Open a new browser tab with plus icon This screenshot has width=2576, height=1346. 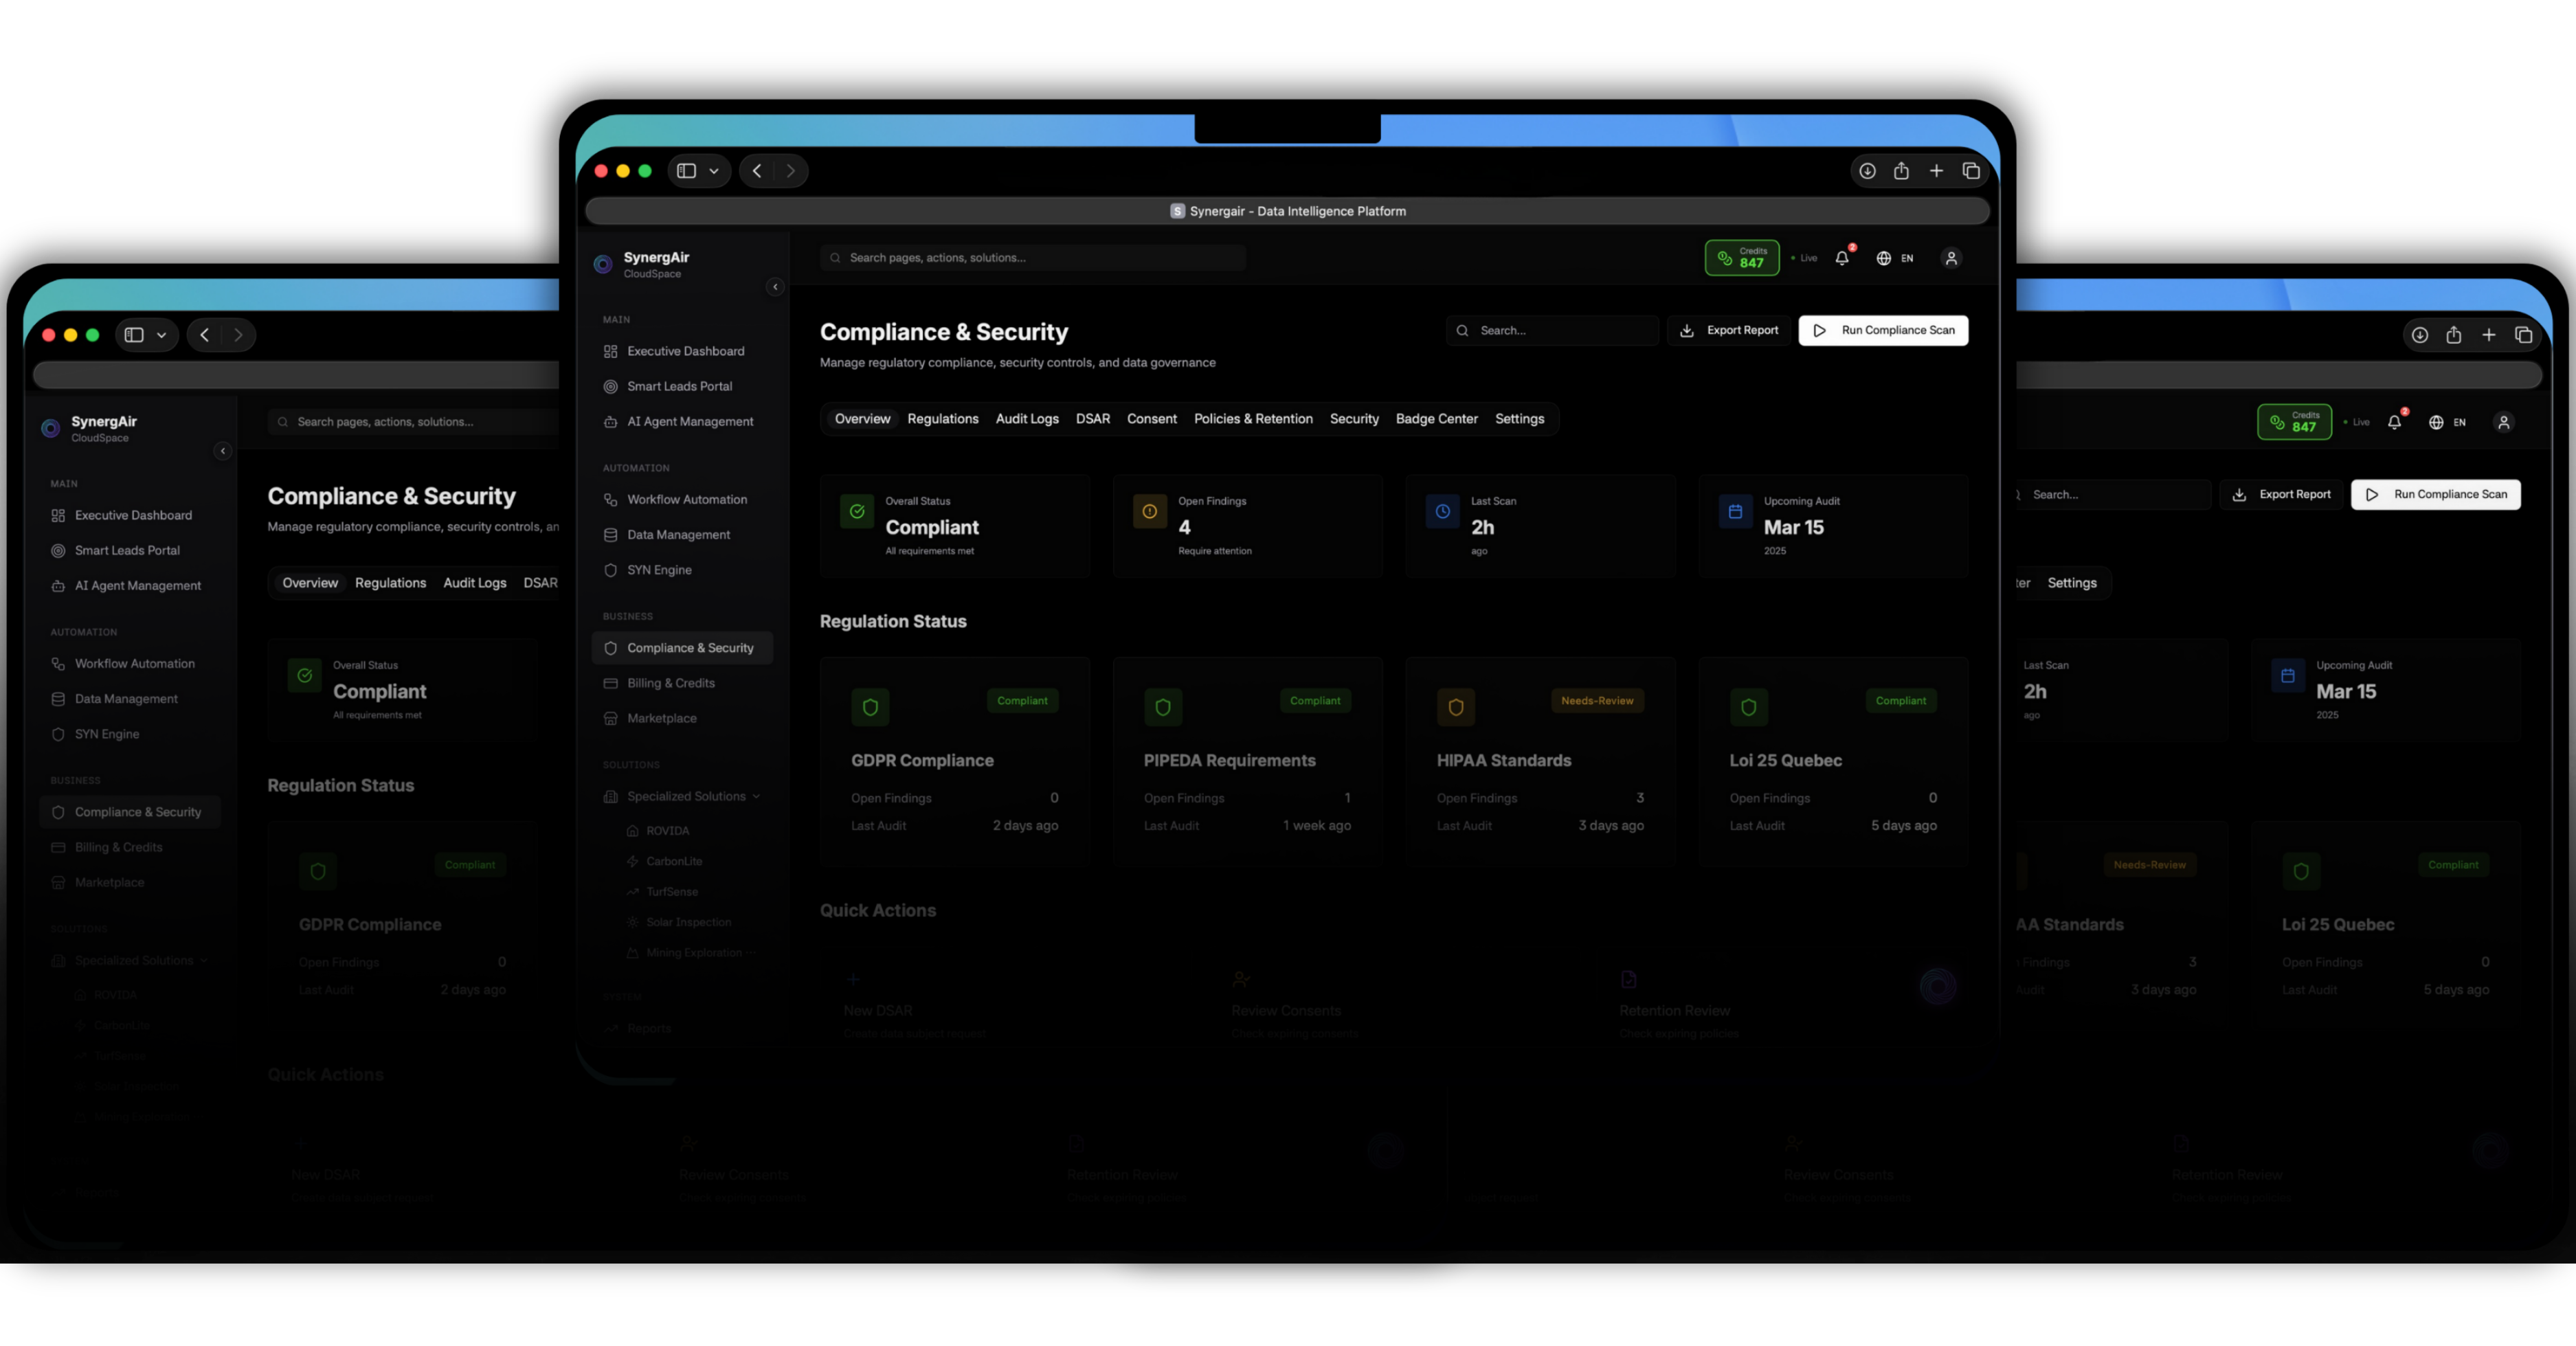(x=1936, y=171)
